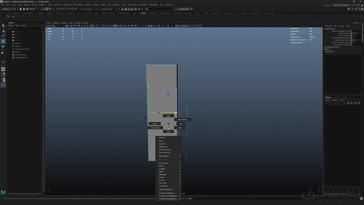Switch to Object Mode in marking menu

(182, 119)
